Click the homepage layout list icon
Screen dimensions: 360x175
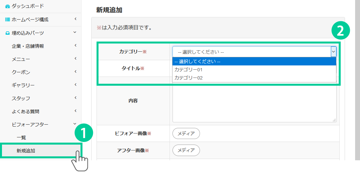(x=8, y=20)
